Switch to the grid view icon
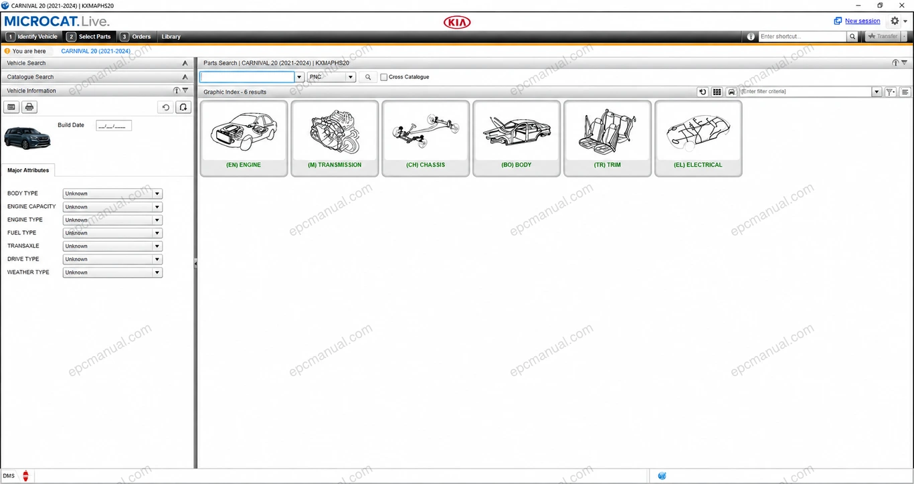Viewport: 914px width, 484px height. click(717, 92)
